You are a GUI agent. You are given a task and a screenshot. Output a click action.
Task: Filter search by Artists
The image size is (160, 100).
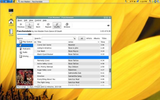[89, 38]
